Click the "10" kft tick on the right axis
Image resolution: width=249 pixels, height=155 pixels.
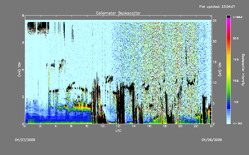pos(215,82)
